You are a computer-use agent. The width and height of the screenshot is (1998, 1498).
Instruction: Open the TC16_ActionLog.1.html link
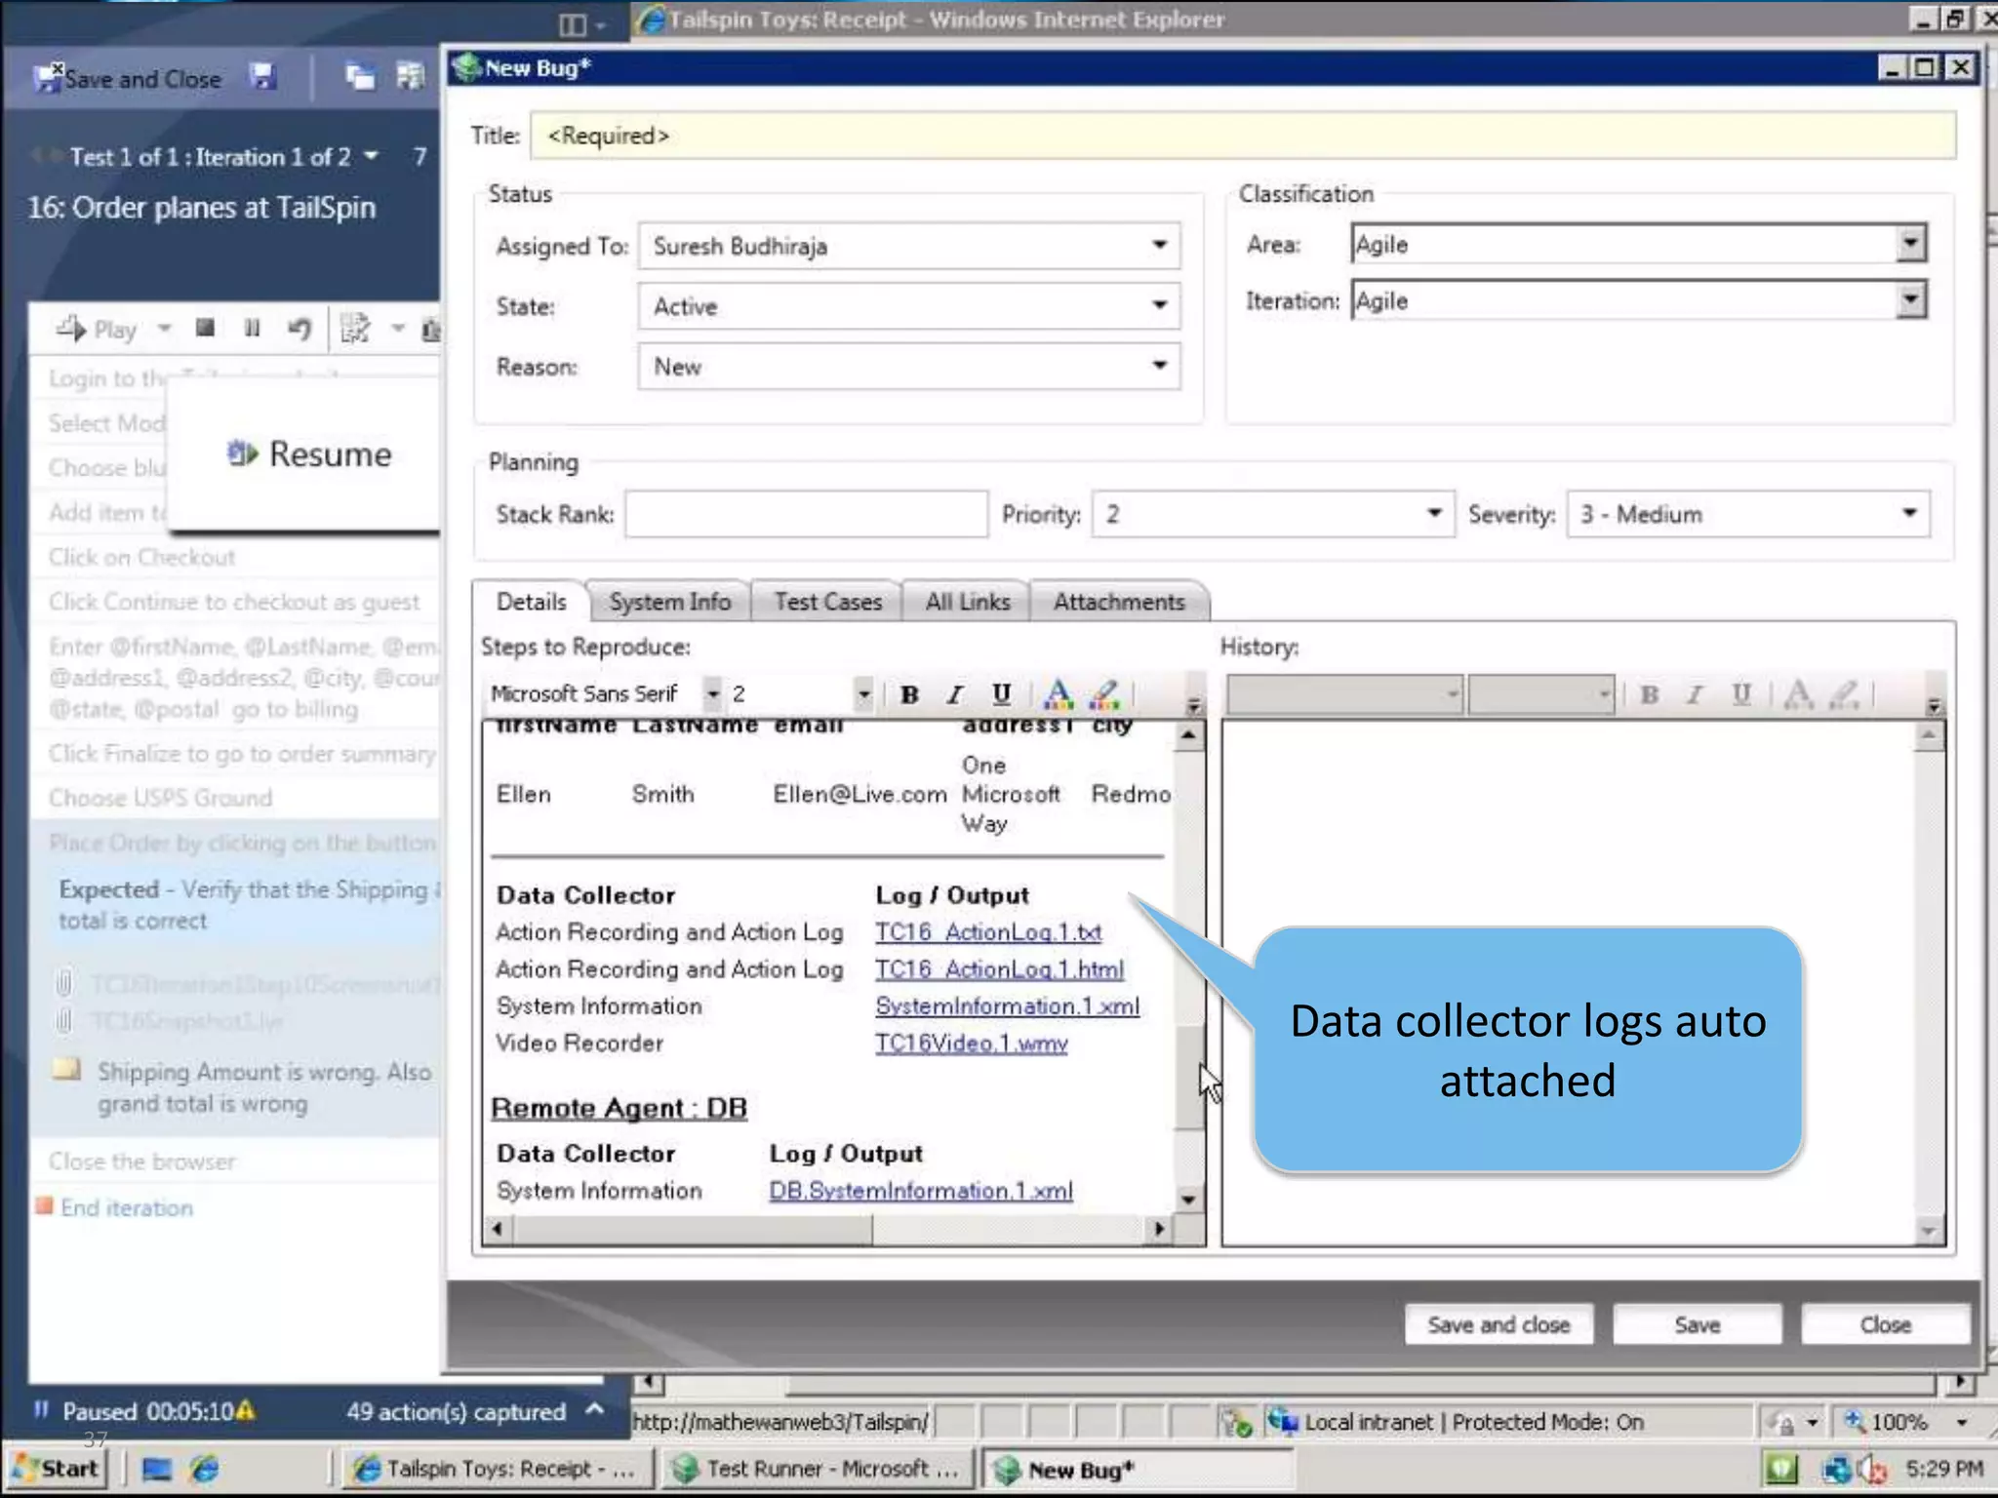coord(999,969)
